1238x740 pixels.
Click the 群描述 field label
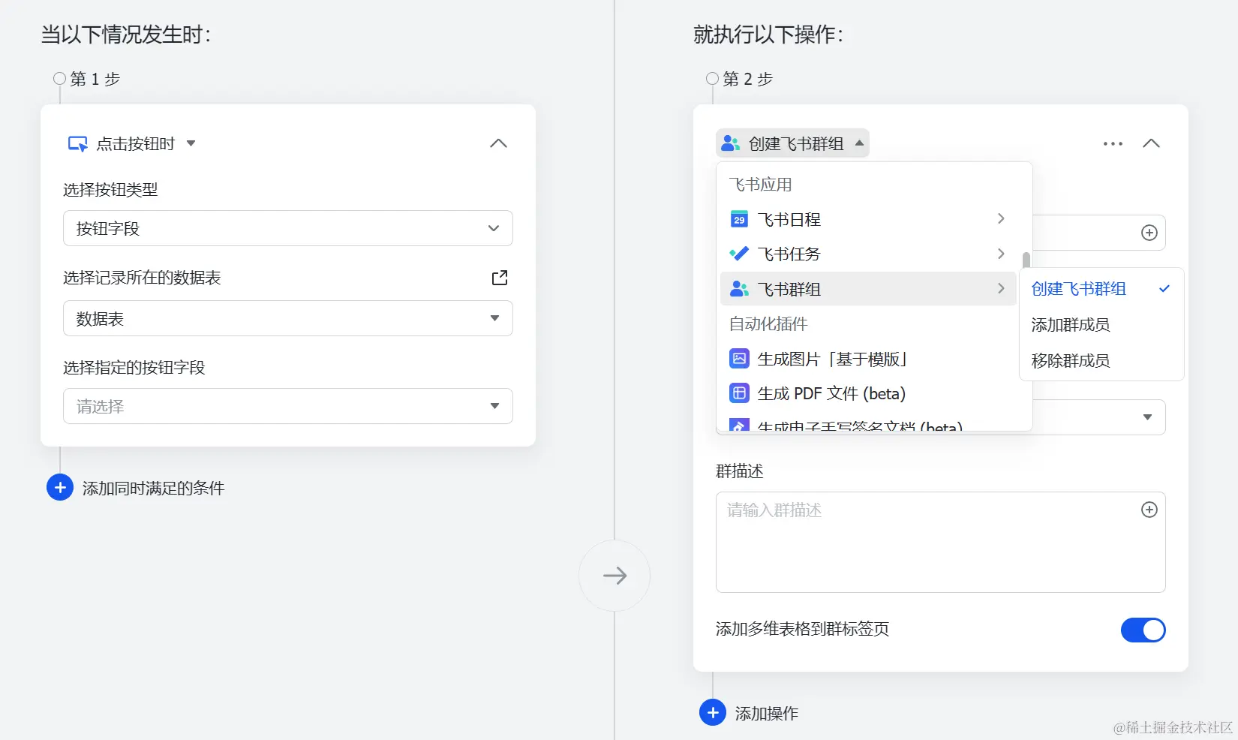(740, 471)
